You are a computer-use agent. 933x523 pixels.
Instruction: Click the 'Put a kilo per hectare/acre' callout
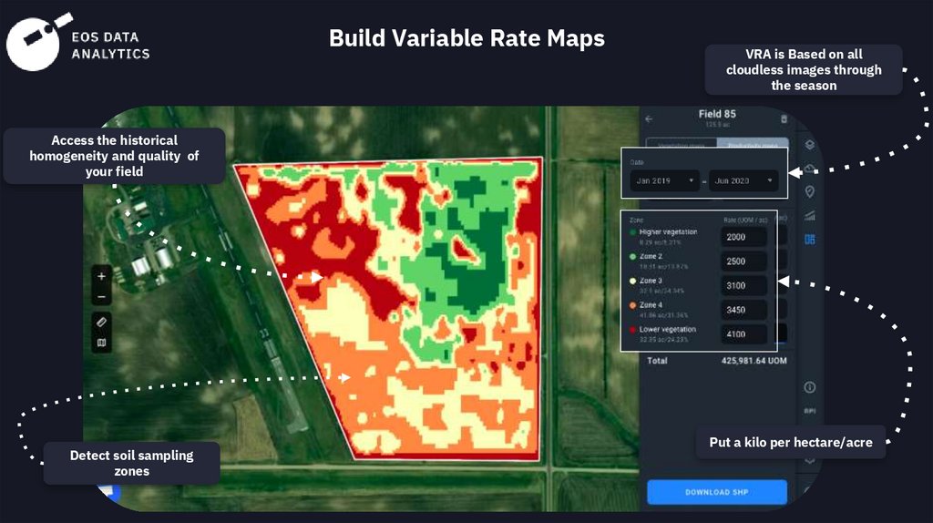pos(791,442)
